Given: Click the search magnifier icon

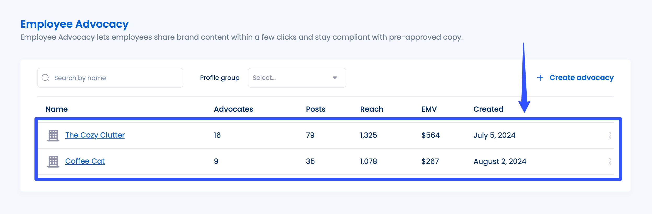Looking at the screenshot, I should (x=45, y=78).
